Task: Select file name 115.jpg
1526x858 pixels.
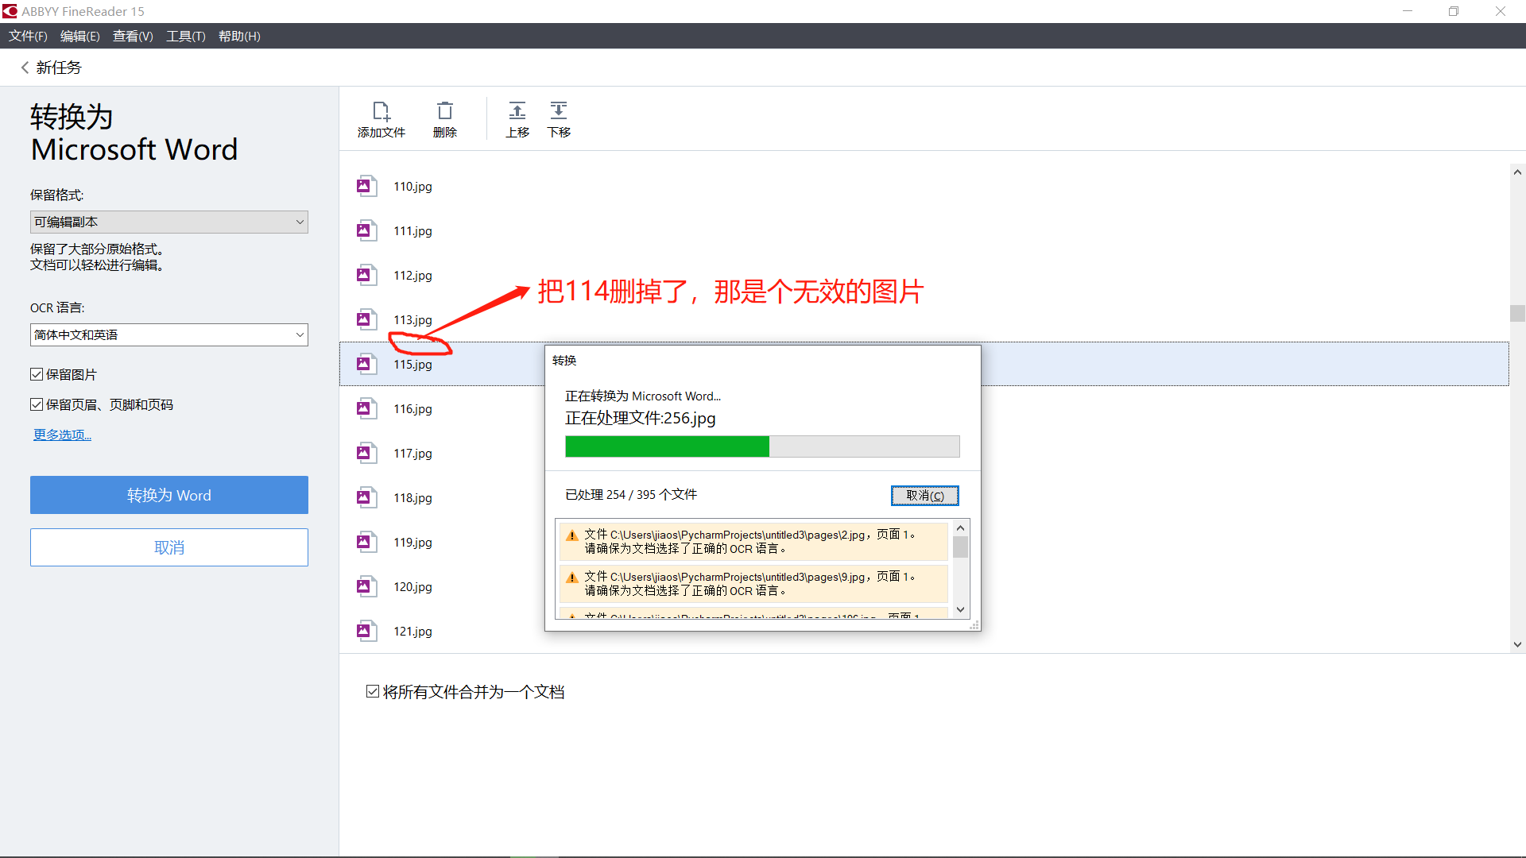Action: [x=412, y=365]
